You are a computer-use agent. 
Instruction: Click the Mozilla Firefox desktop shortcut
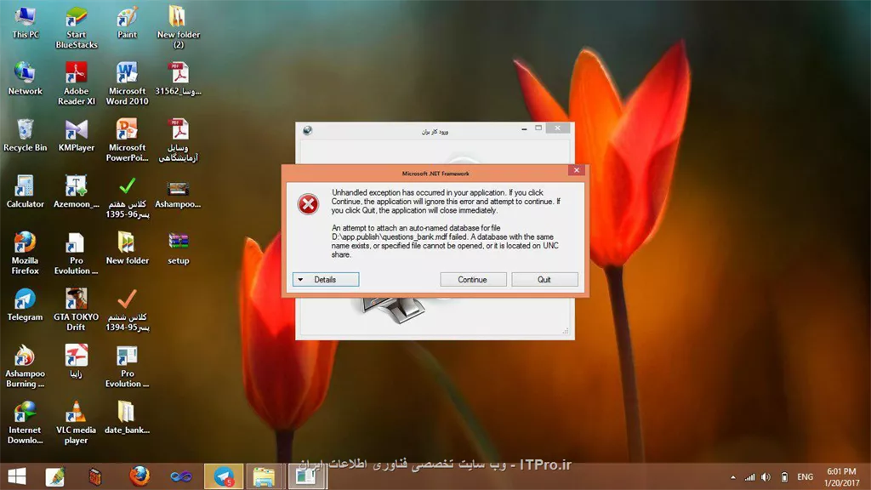pos(25,254)
